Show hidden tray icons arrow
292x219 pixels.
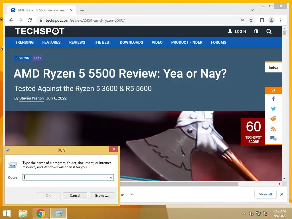coord(244,214)
